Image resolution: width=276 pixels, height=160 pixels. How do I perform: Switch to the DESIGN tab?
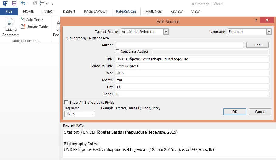tap(69, 12)
